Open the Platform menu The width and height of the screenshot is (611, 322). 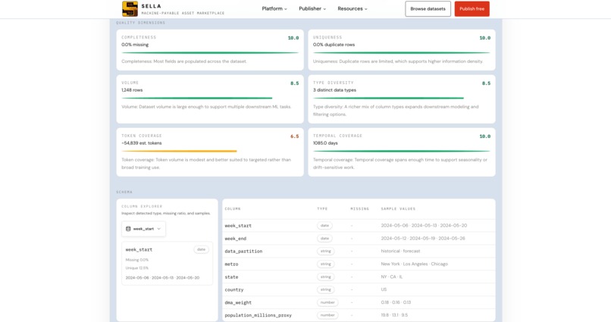click(x=274, y=8)
